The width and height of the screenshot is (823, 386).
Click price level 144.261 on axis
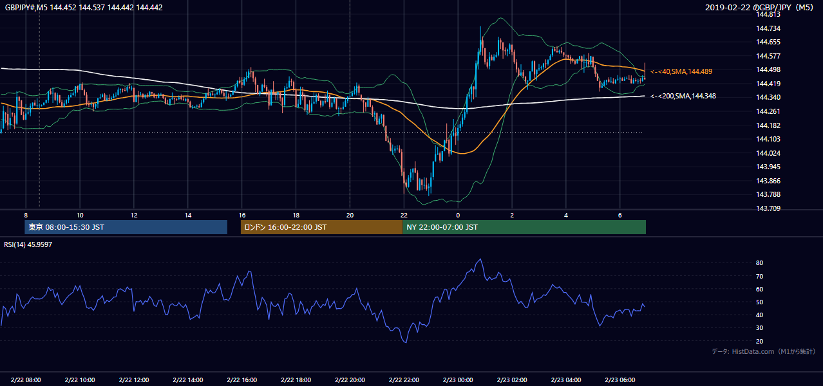768,111
